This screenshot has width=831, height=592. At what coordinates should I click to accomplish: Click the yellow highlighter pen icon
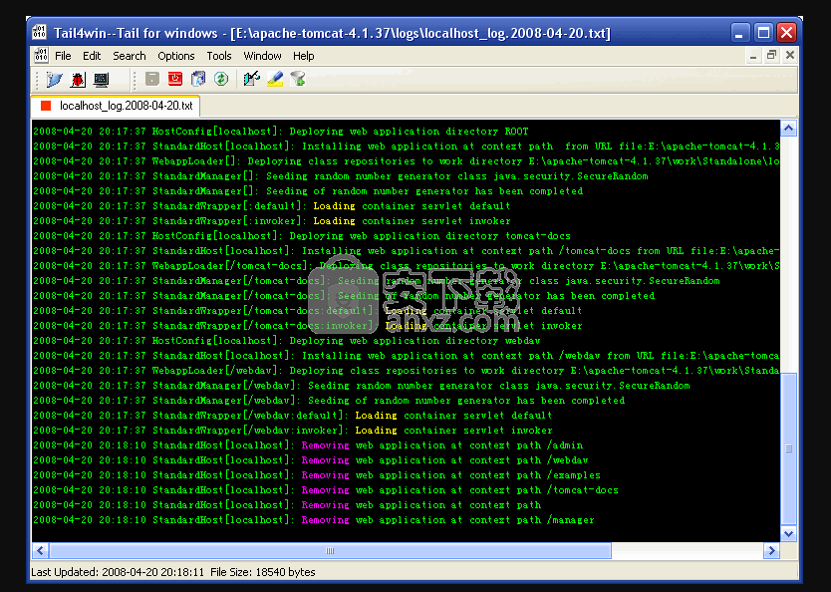[x=275, y=79]
